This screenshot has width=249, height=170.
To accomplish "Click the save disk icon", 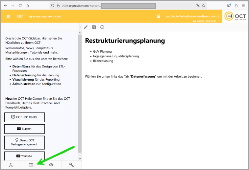I will (x=94, y=27).
